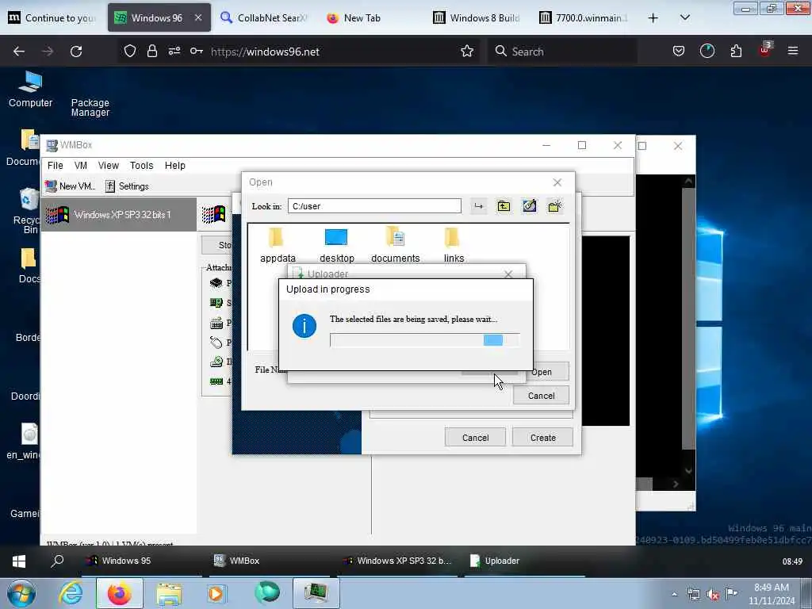
Task: Switch to the Continue to your browser tab
Action: click(x=52, y=17)
